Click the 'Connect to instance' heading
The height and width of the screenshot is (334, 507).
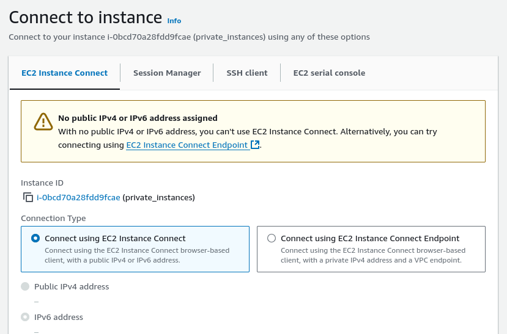[86, 18]
